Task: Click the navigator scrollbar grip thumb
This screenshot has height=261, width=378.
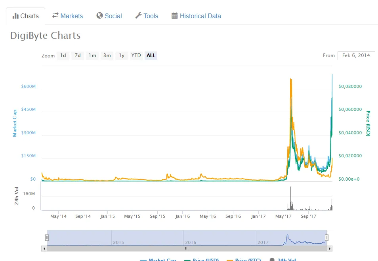Action: [187, 248]
